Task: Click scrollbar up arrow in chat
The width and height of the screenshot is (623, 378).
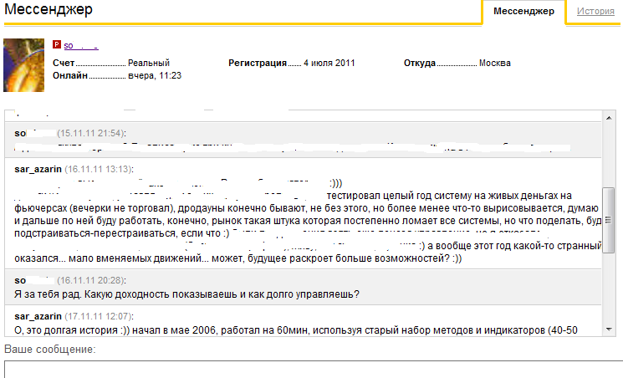Action: [x=609, y=118]
